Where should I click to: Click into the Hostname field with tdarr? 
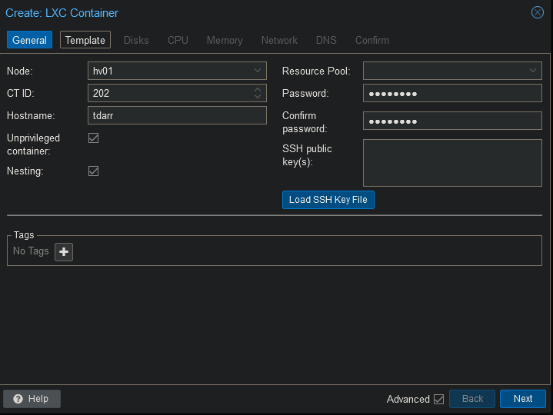177,115
